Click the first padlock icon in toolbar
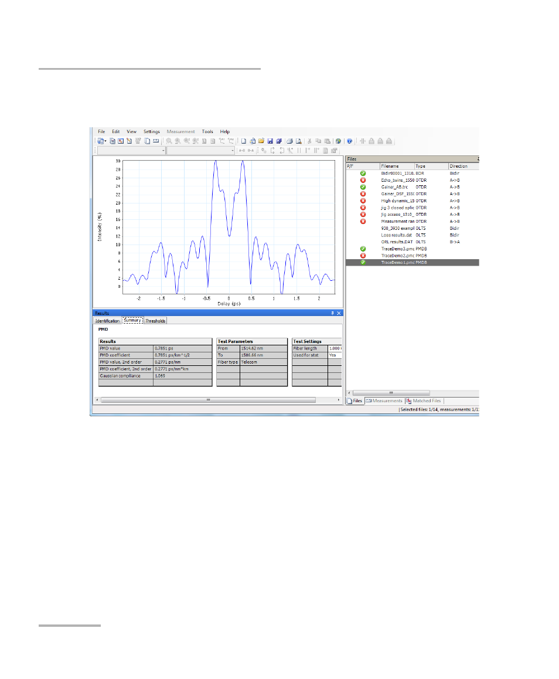 (371, 141)
